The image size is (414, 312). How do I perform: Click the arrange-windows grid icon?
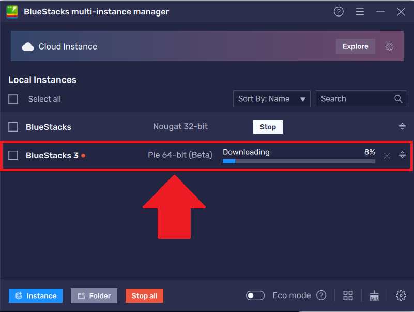click(348, 295)
